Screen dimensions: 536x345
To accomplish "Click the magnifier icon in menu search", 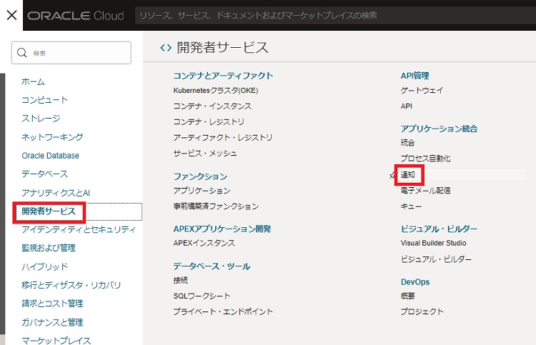I will pyautogui.click(x=22, y=53).
